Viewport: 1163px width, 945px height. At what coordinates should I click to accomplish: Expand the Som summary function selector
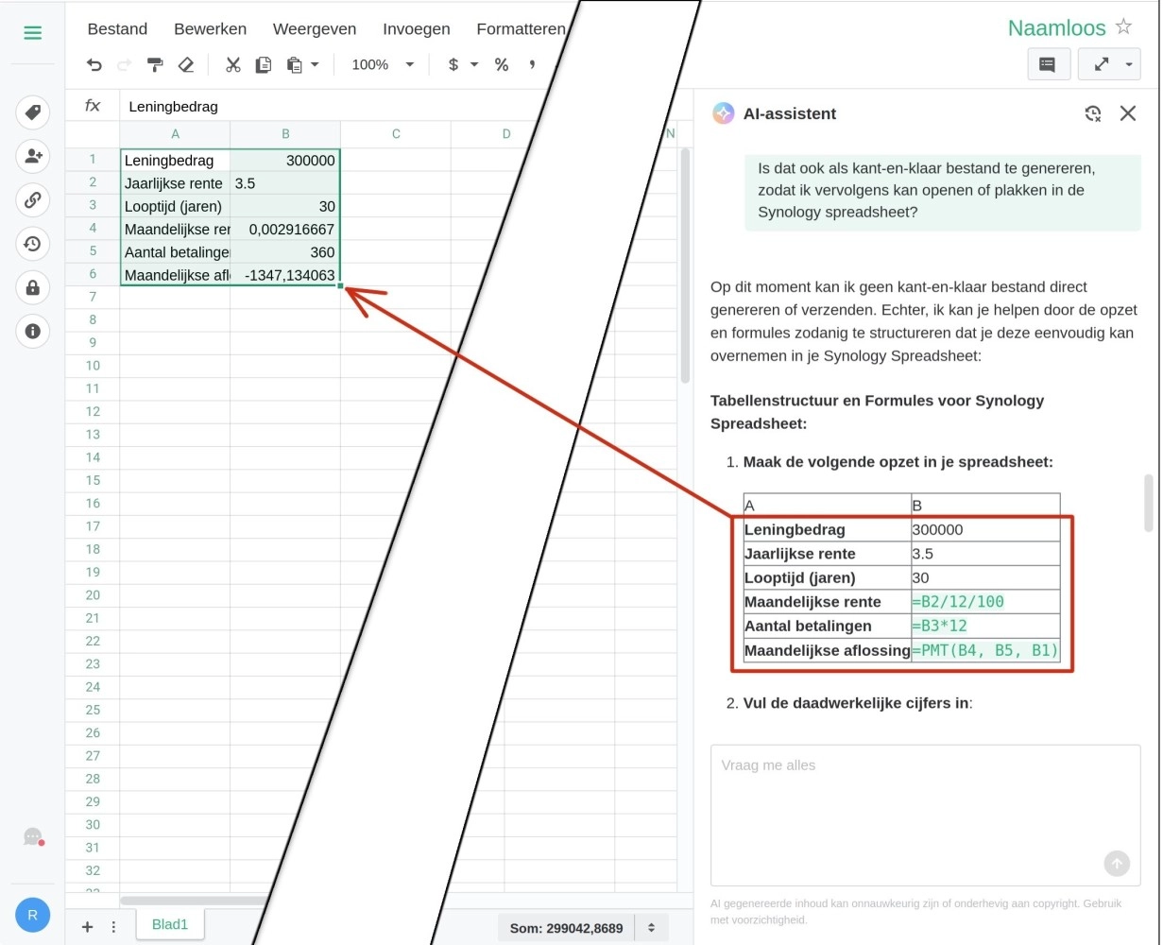coord(651,928)
